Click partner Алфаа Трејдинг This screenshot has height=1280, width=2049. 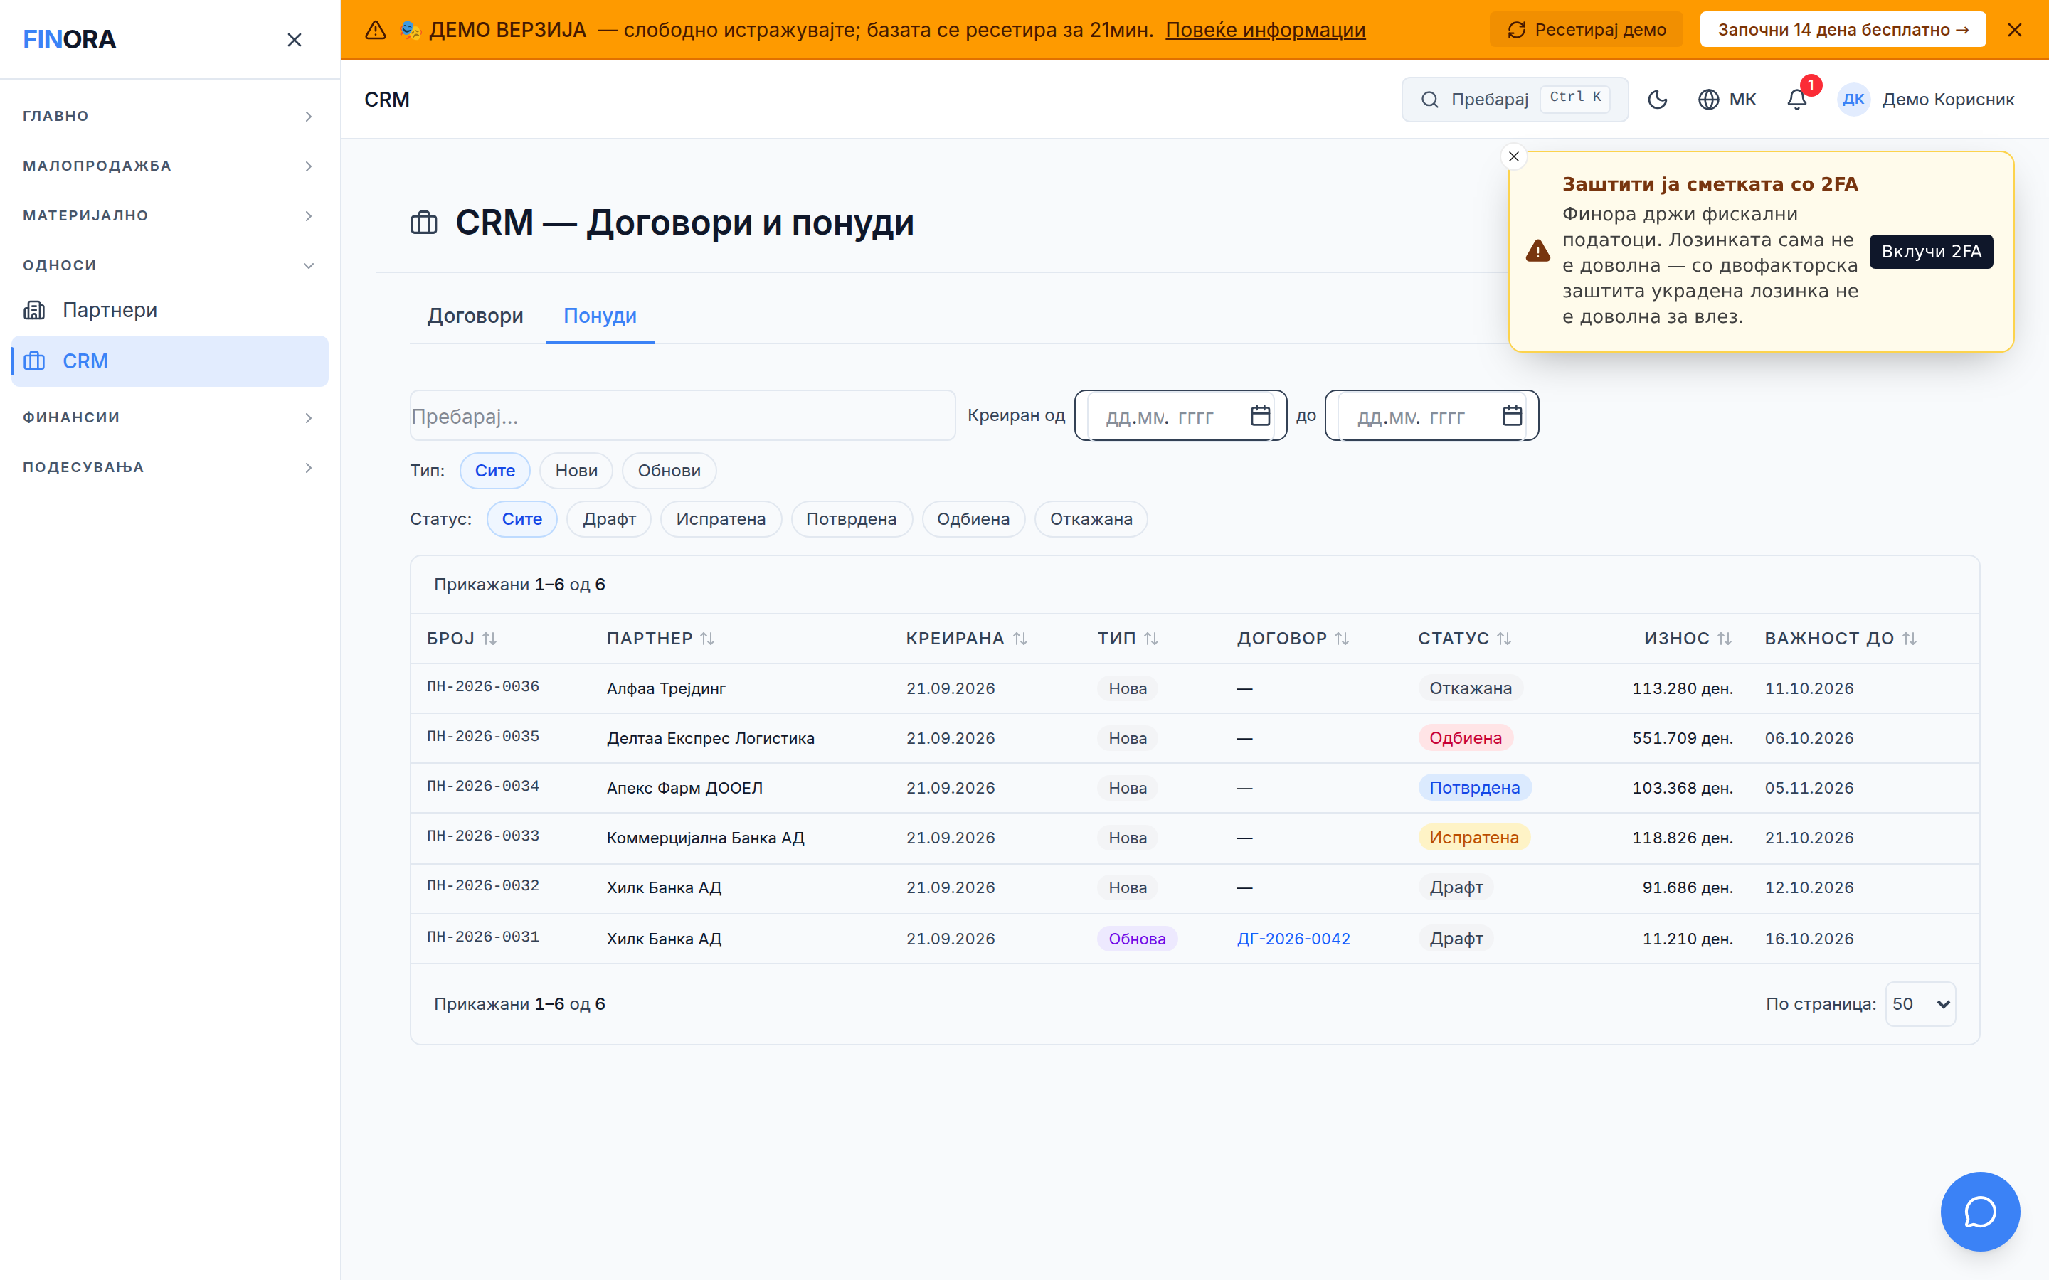(x=665, y=688)
